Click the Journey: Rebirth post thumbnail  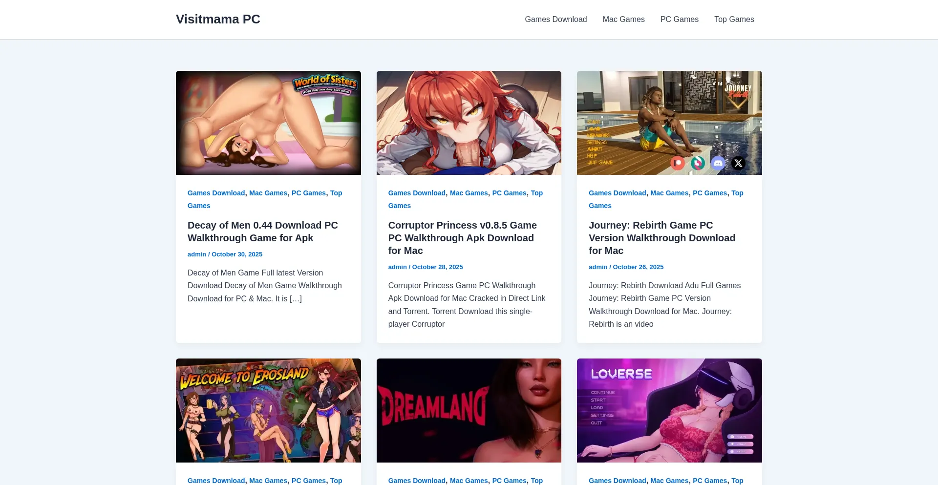click(669, 123)
